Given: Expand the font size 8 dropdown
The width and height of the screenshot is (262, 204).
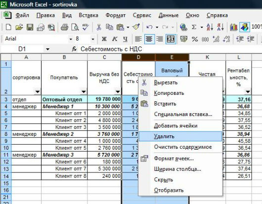Looking at the screenshot, I should coord(93,39).
